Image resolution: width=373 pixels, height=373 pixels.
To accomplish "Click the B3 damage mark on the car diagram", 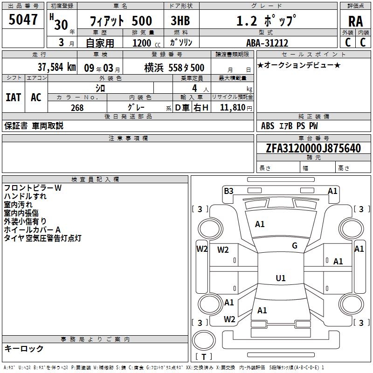I will [x=228, y=191].
